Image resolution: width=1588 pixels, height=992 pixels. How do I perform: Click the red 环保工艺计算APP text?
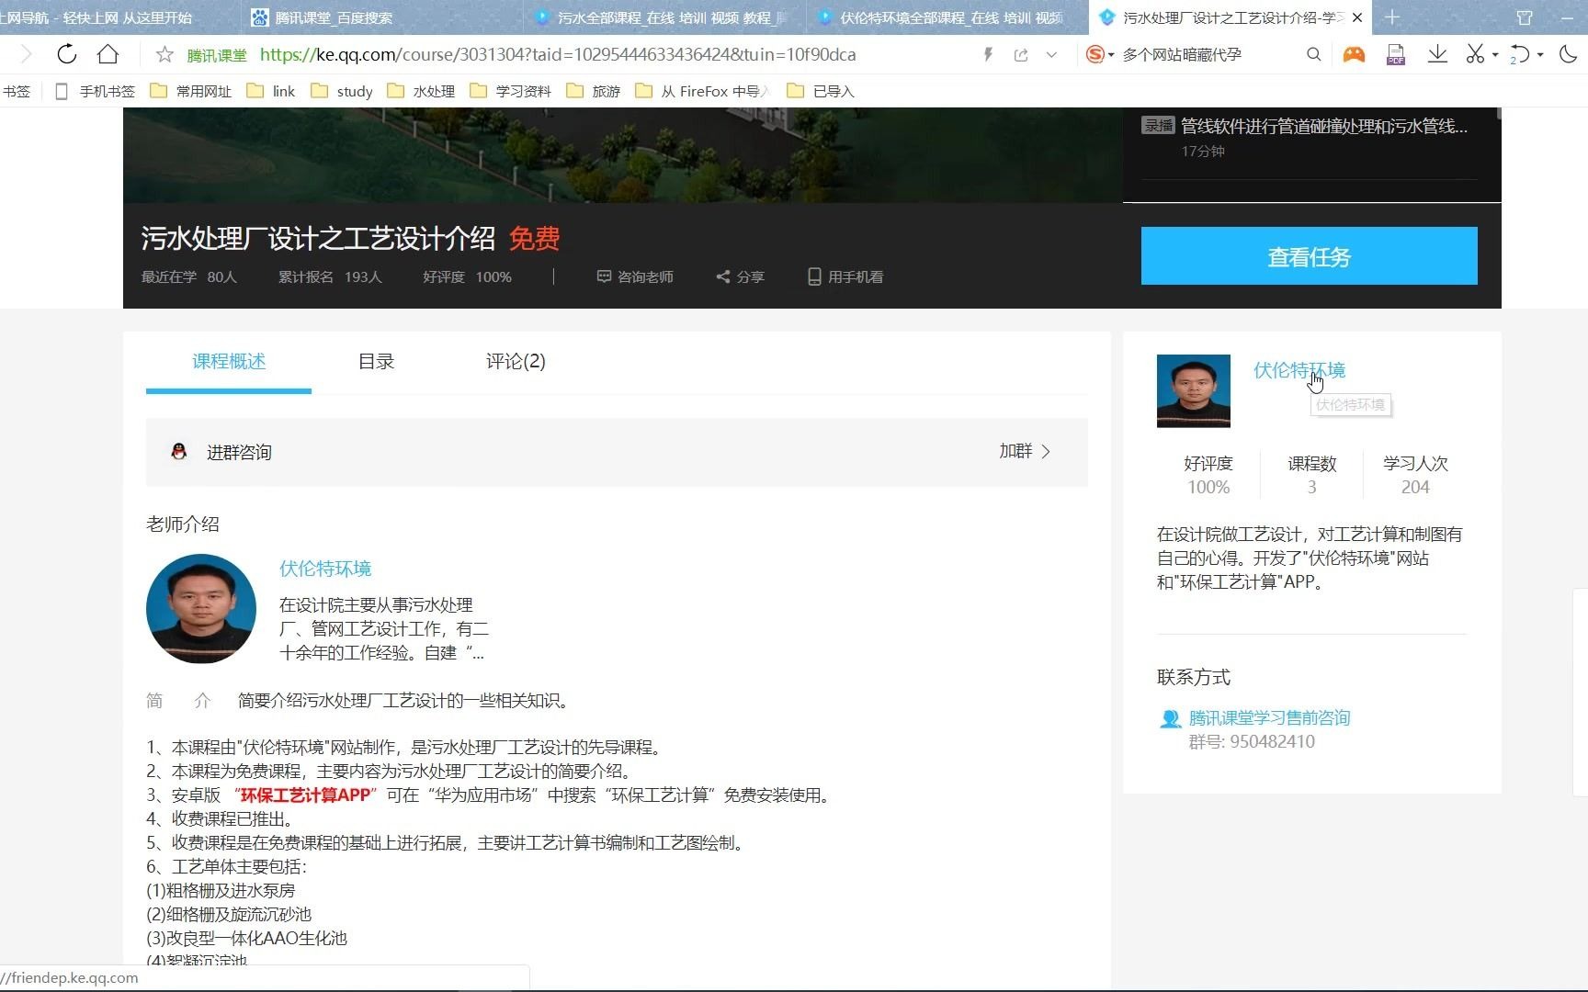point(306,795)
